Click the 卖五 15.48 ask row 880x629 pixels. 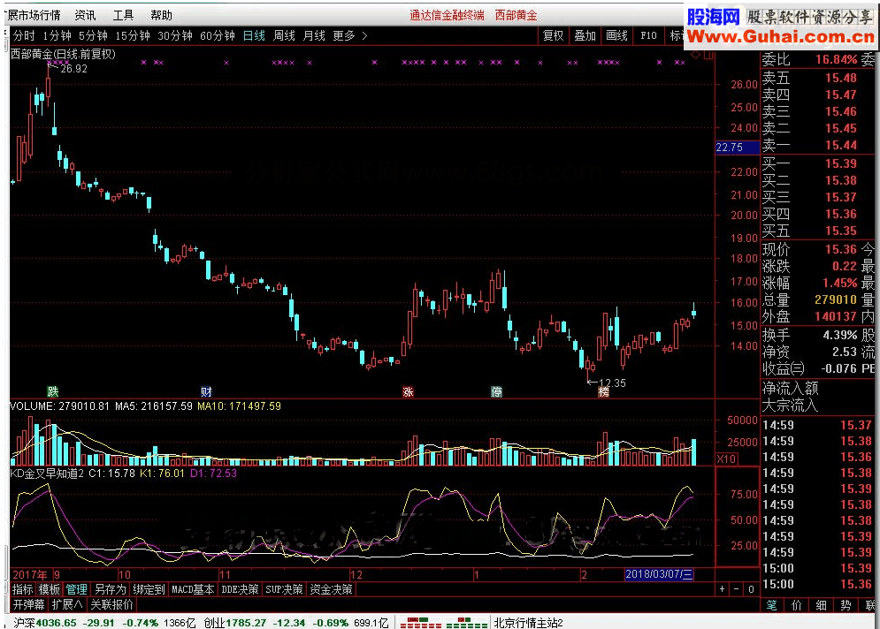point(818,78)
